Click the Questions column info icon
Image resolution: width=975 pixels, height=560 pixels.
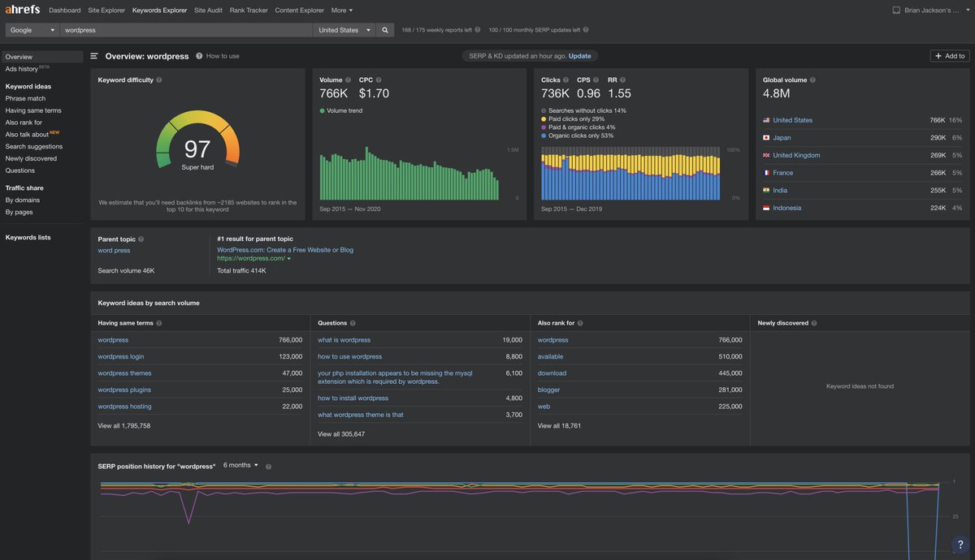tap(353, 323)
